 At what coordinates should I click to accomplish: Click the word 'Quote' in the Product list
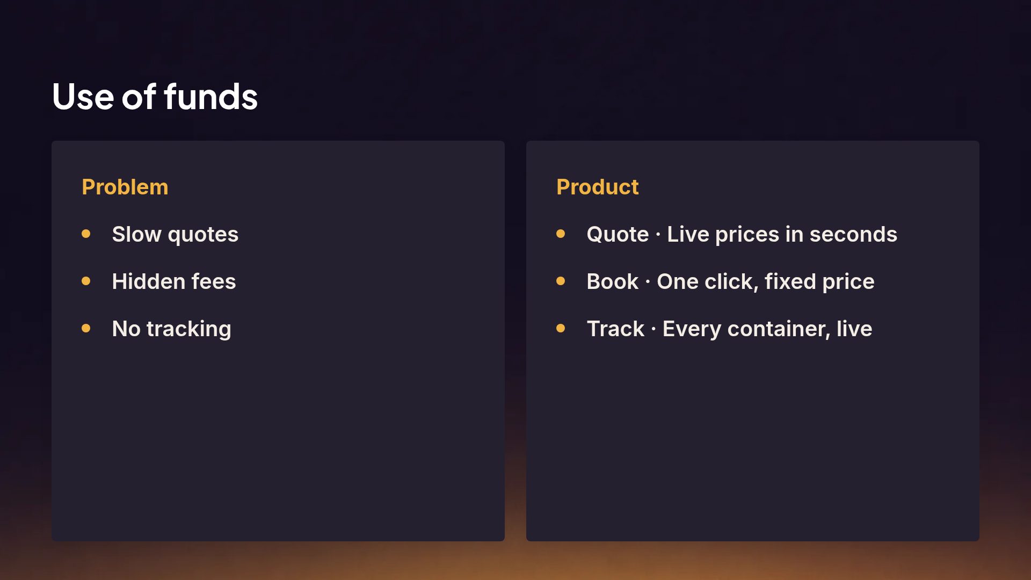point(618,234)
